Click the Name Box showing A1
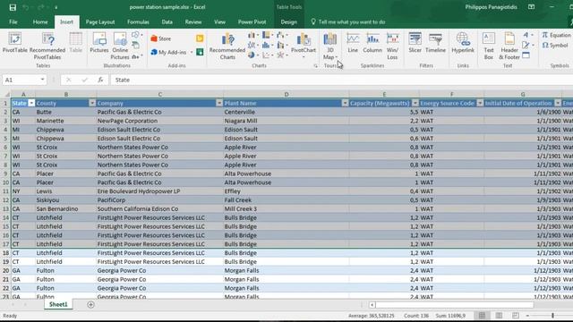The image size is (573, 322). 21,80
